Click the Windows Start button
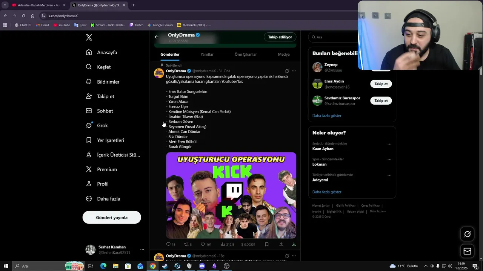This screenshot has height=271, width=483. [6, 266]
